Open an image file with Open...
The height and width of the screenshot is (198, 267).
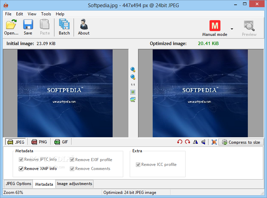click(x=11, y=27)
